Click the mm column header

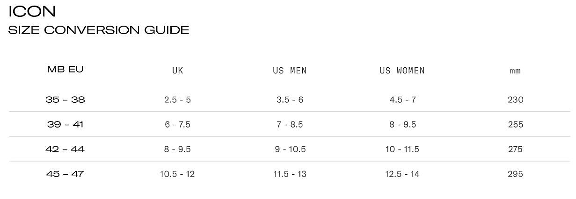coord(515,71)
